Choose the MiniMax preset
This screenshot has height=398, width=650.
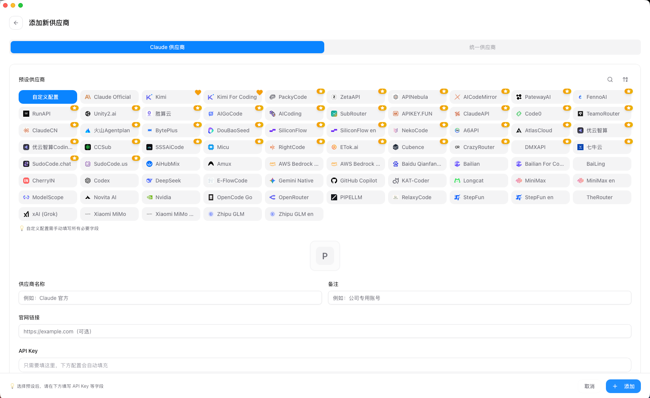click(x=541, y=181)
